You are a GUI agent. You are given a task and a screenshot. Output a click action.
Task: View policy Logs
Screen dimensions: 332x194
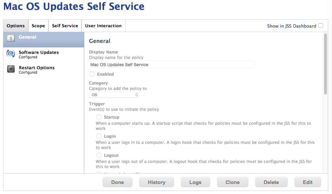(x=196, y=182)
